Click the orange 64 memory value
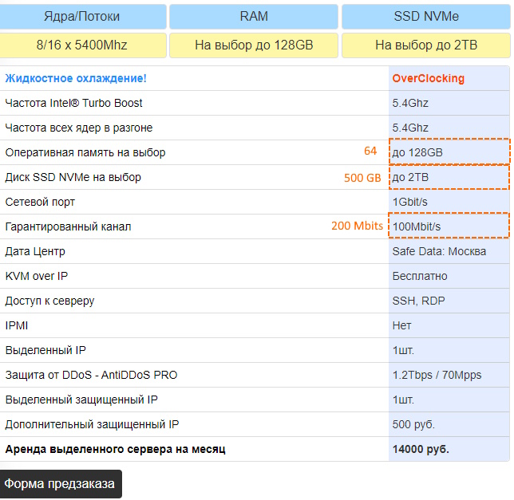 [370, 152]
